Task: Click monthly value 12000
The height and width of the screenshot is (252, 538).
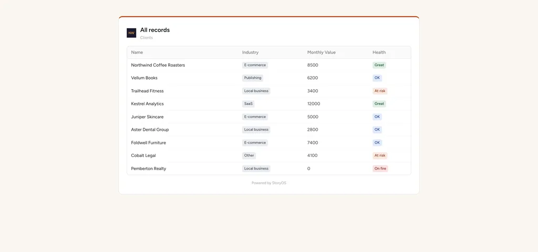Action: point(314,104)
